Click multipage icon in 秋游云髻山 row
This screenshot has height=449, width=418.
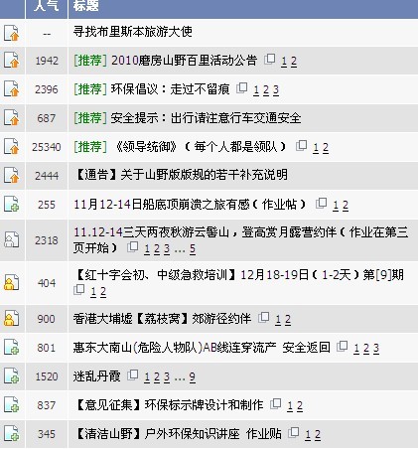(x=133, y=247)
